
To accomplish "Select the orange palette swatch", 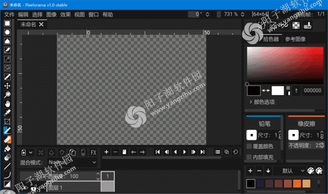I will point(297,184).
